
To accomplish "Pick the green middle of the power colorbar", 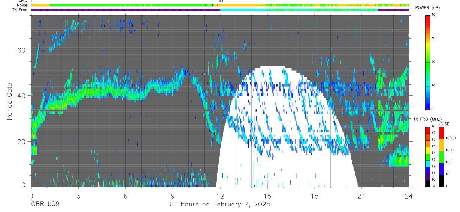I will point(428,62).
